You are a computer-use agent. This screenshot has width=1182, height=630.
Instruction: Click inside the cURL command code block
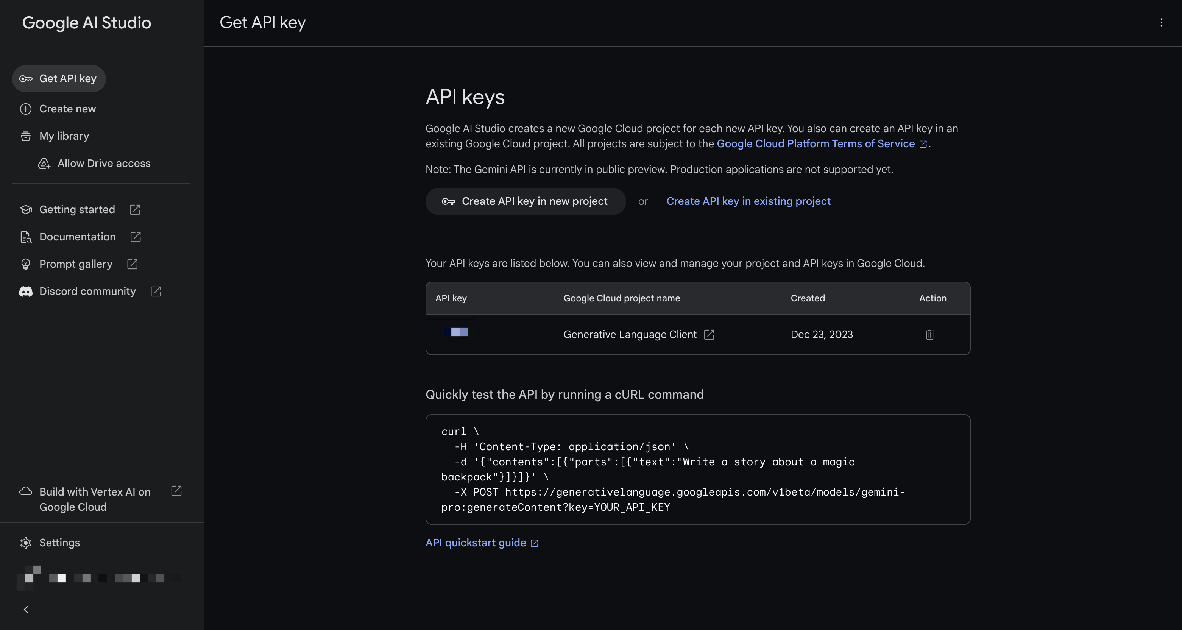(x=697, y=469)
